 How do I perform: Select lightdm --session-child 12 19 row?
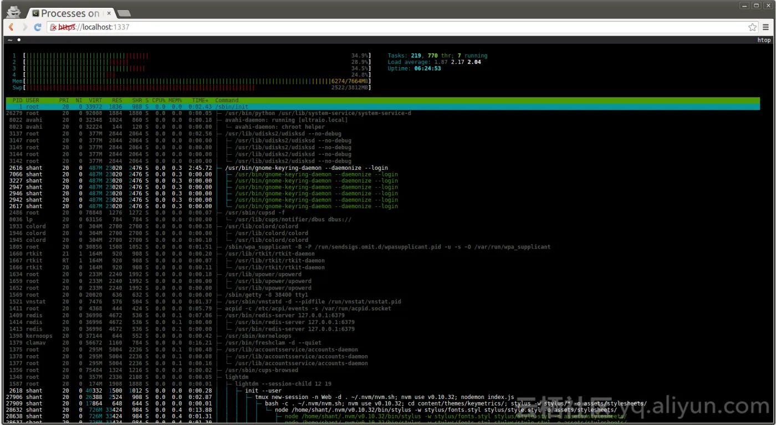(x=382, y=383)
